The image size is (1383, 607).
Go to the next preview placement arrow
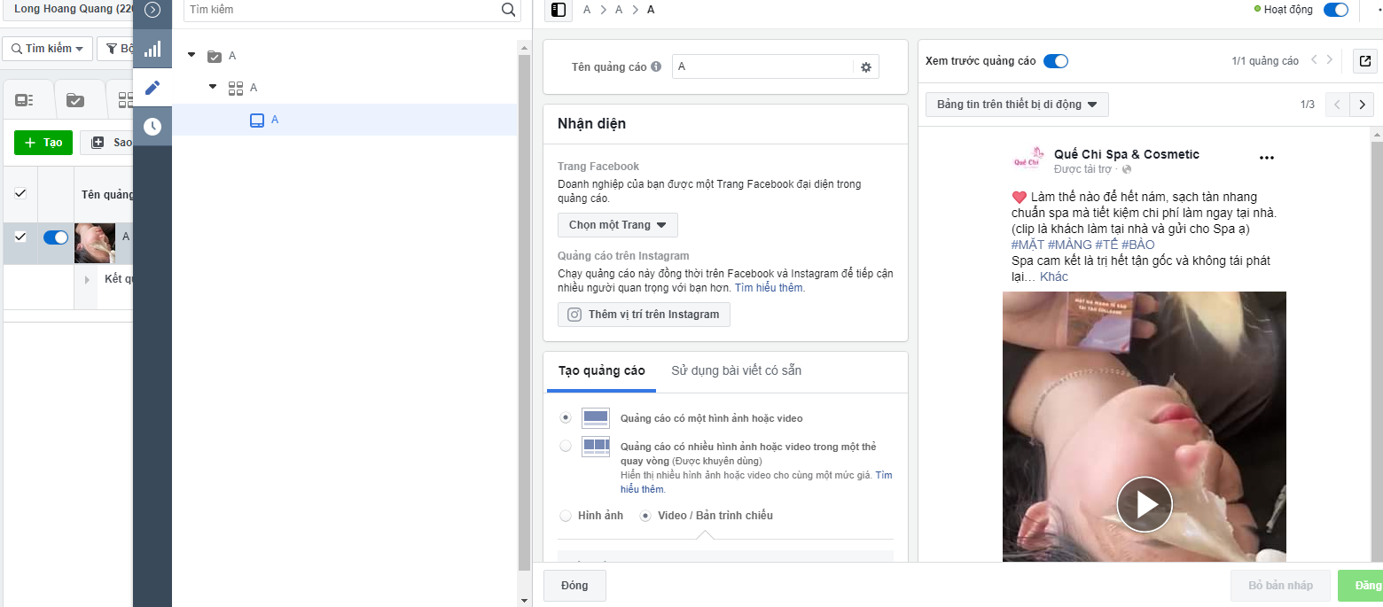(x=1362, y=105)
